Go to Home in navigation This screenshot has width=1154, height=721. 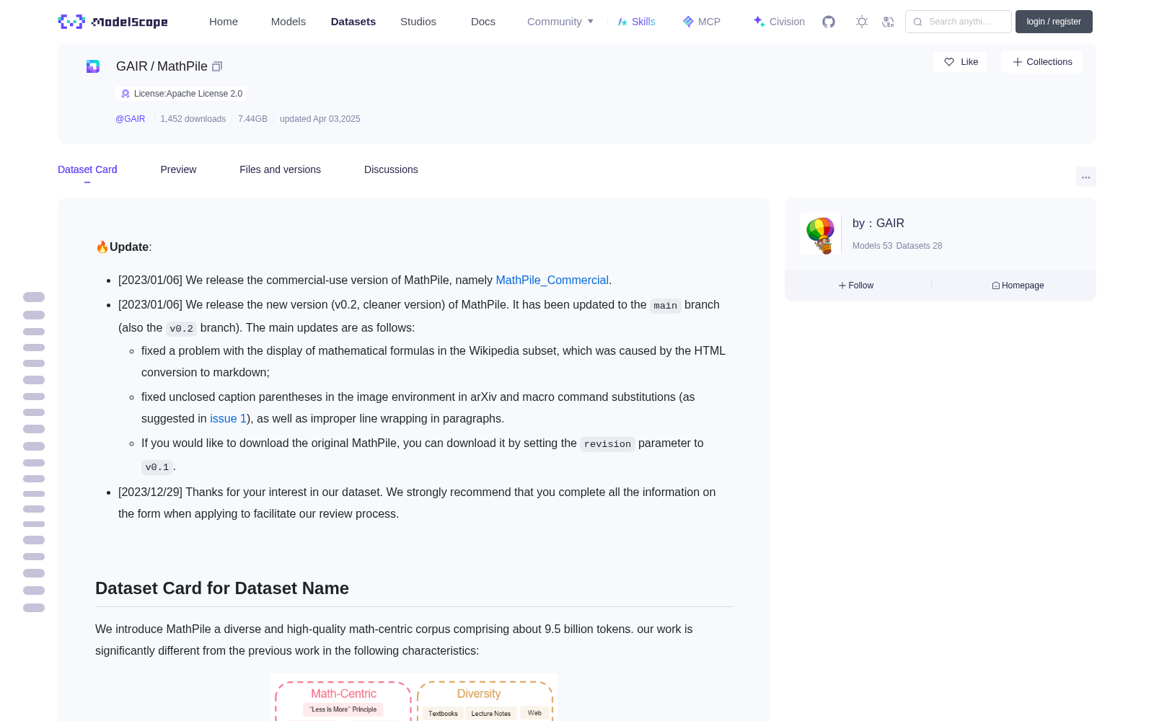(x=224, y=22)
